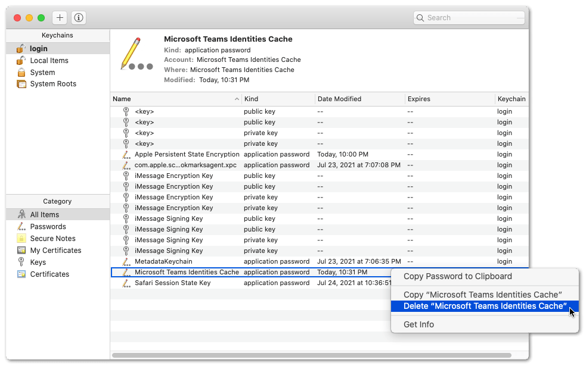Sort by Name column header
This screenshot has width=586, height=369.
point(176,99)
